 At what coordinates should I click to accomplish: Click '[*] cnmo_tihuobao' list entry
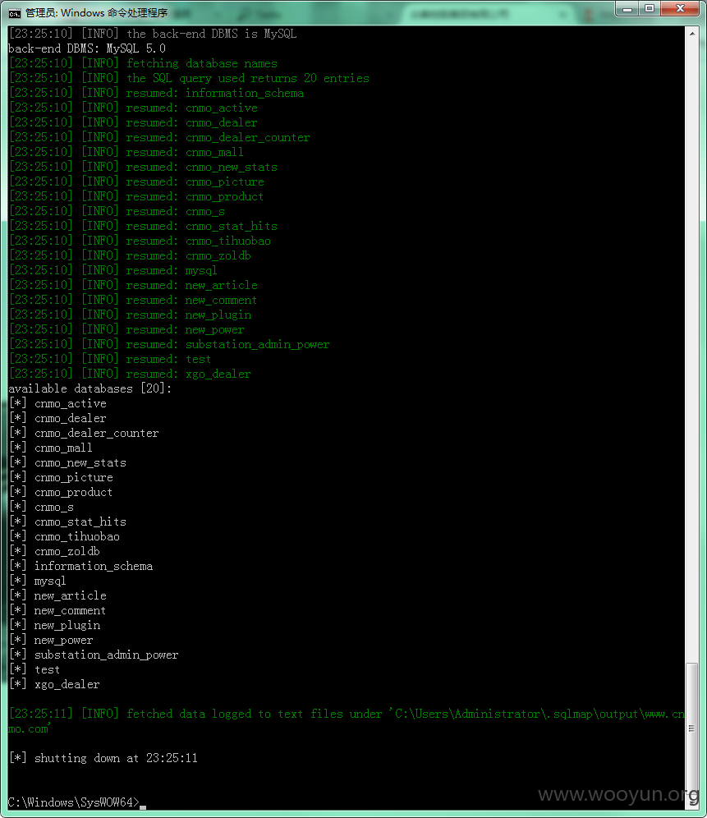65,536
